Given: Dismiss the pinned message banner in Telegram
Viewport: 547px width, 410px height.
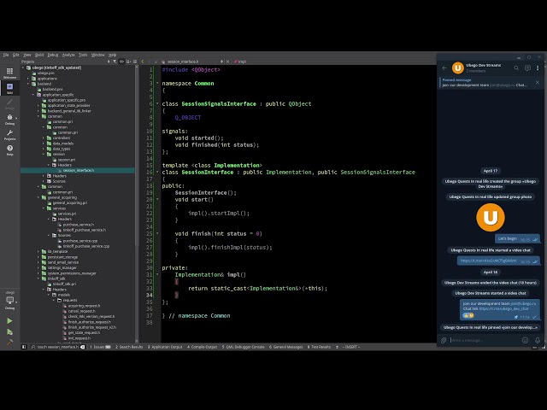Looking at the screenshot, I should coord(538,82).
